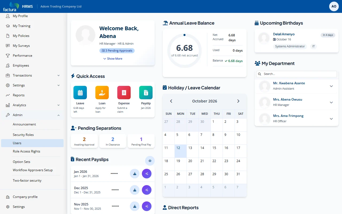Select October 16 on the calendar
Image resolution: width=342 pixels, height=214 pixels.
(x=229, y=151)
